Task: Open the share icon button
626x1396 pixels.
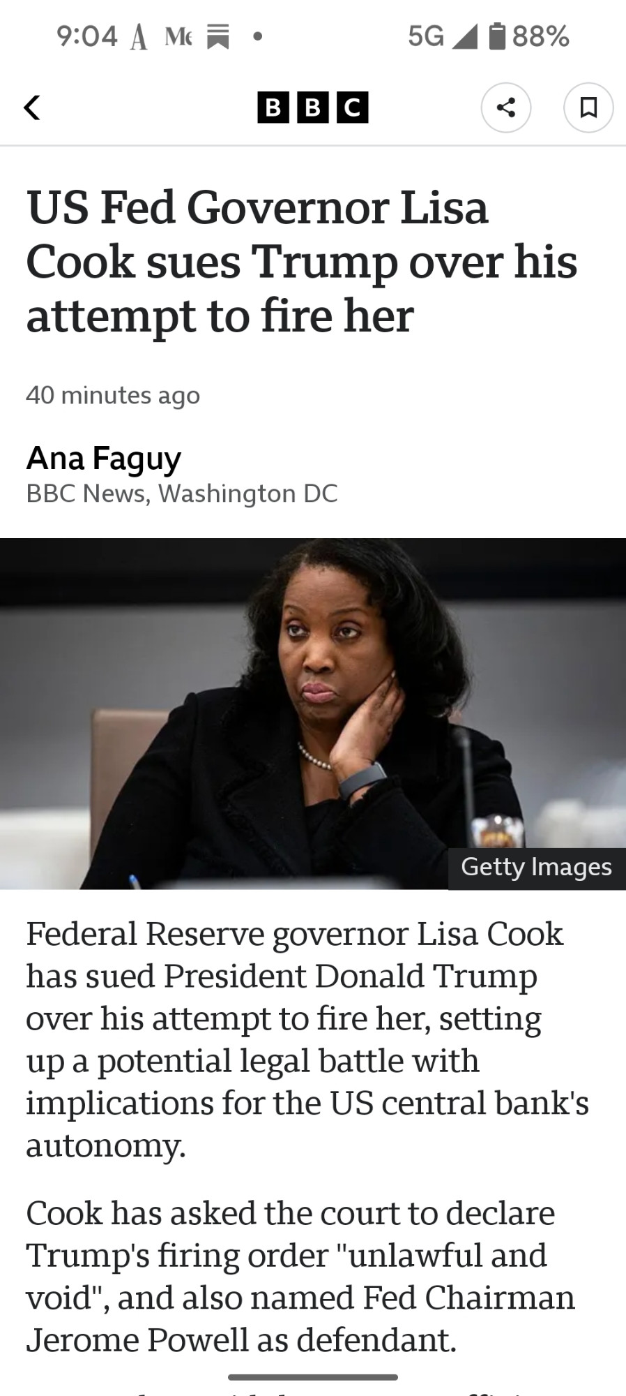Action: (506, 107)
